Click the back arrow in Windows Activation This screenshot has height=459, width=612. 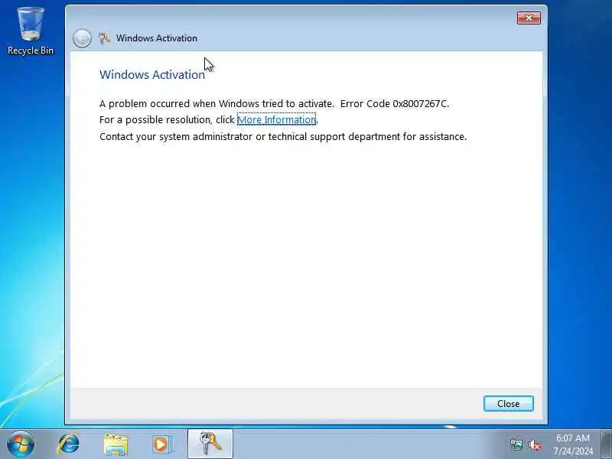tap(82, 38)
